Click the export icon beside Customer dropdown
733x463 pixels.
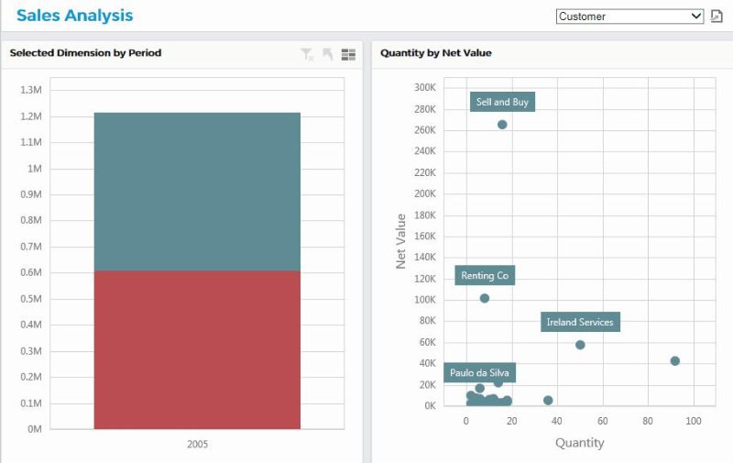pos(717,17)
